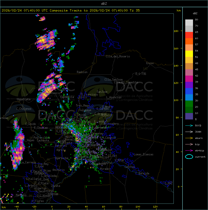
Task: Click the 'Anchoris' place label
Action: pyautogui.click(x=58, y=170)
